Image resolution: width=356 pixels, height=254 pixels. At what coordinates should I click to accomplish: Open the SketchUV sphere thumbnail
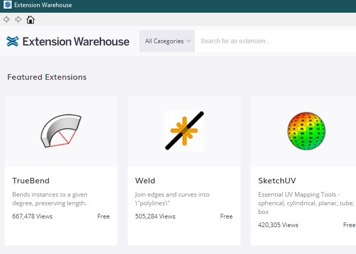click(307, 131)
